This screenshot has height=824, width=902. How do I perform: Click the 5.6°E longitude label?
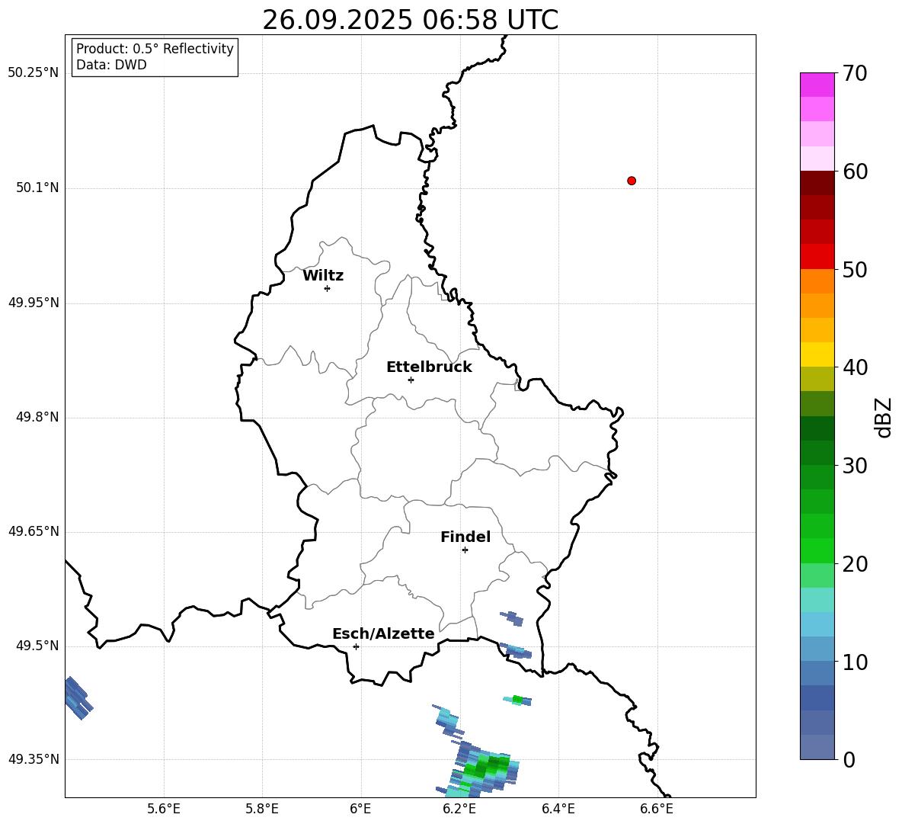point(164,809)
